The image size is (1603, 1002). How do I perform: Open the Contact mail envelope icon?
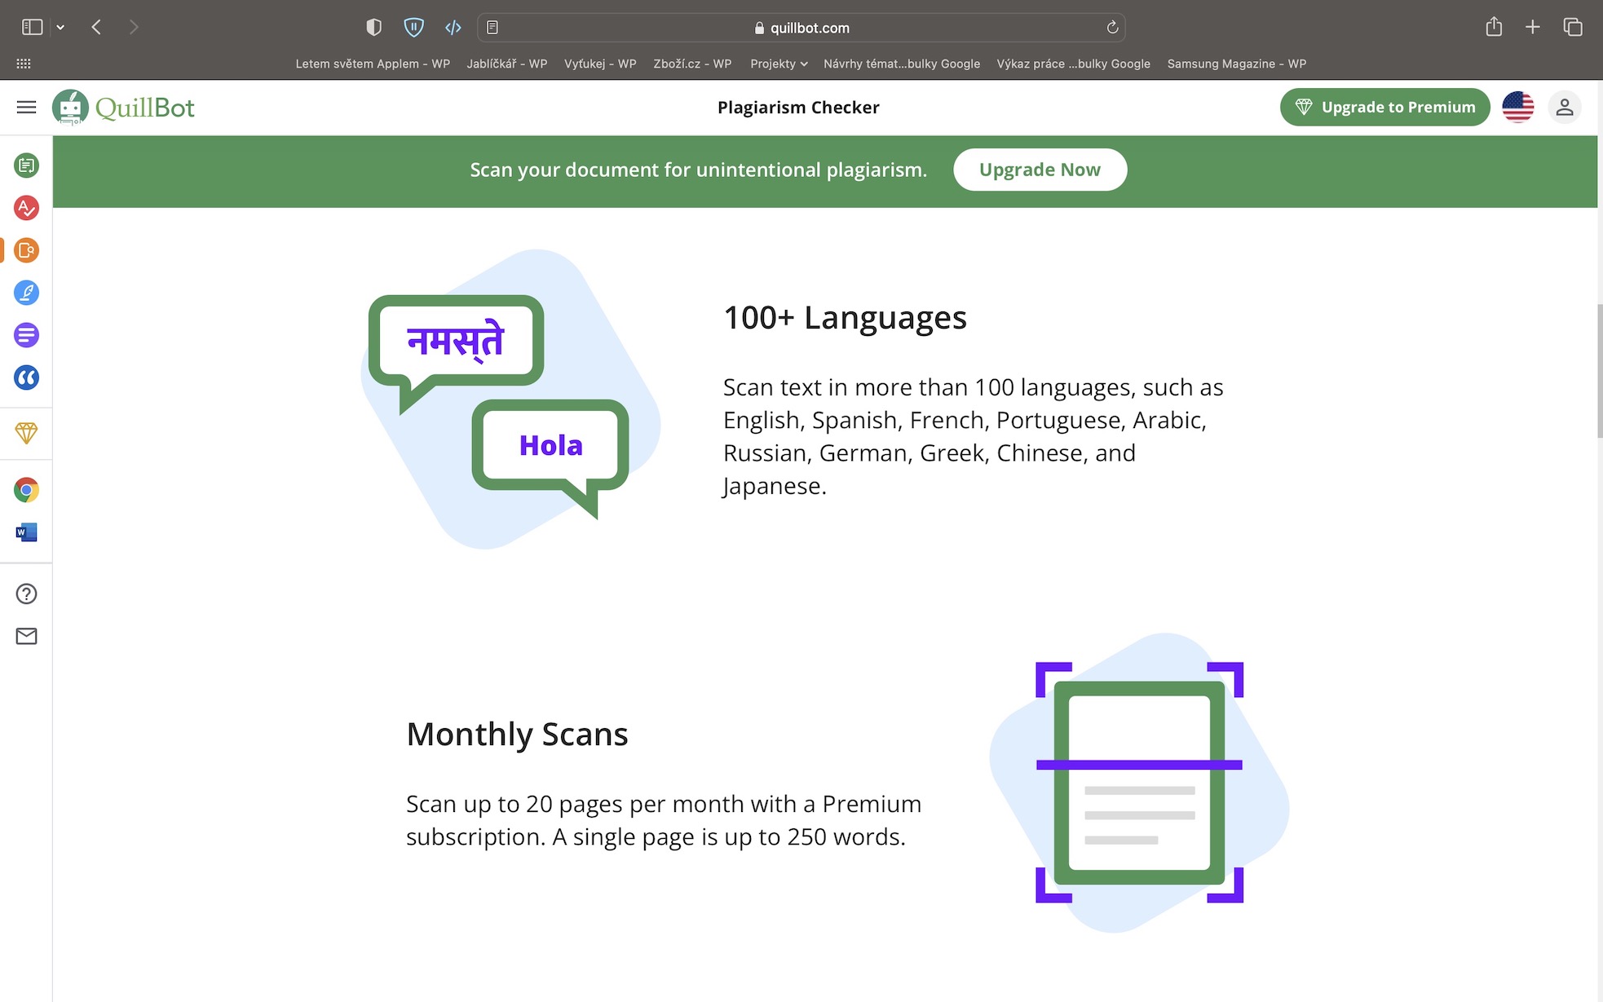[x=26, y=636]
